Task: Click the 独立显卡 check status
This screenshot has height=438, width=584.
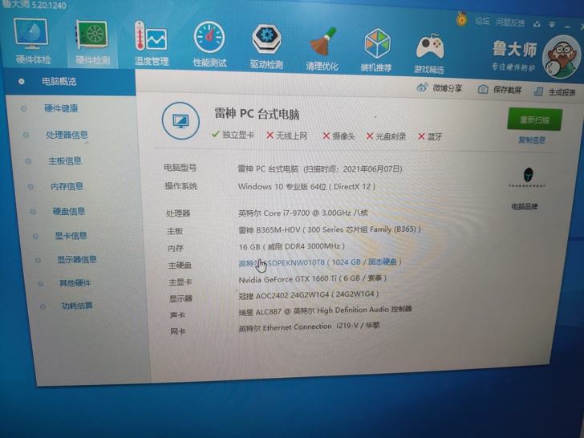Action: click(233, 135)
